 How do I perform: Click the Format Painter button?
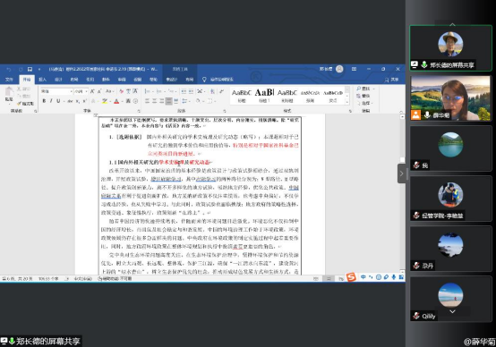tap(26, 104)
